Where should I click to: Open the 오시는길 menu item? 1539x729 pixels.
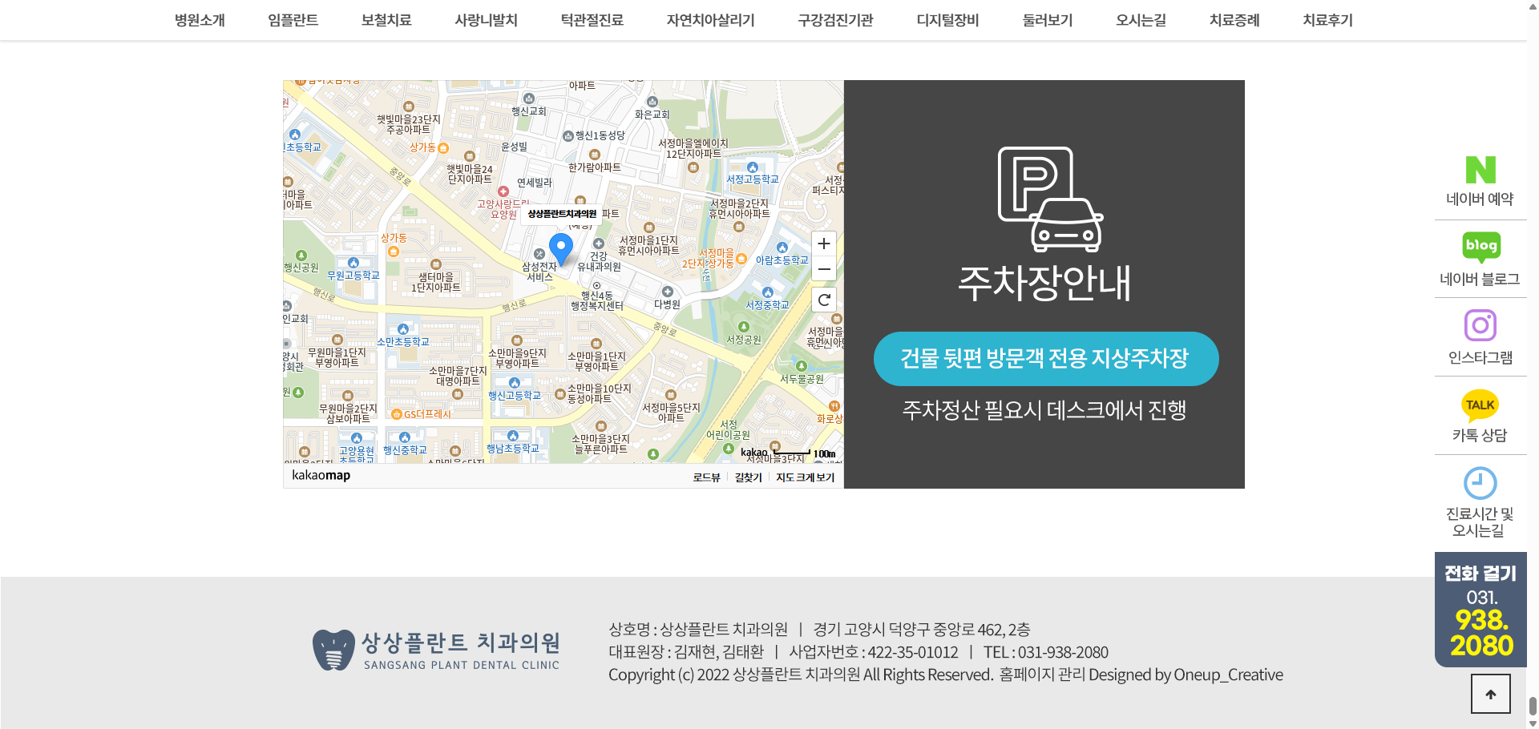1140,20
